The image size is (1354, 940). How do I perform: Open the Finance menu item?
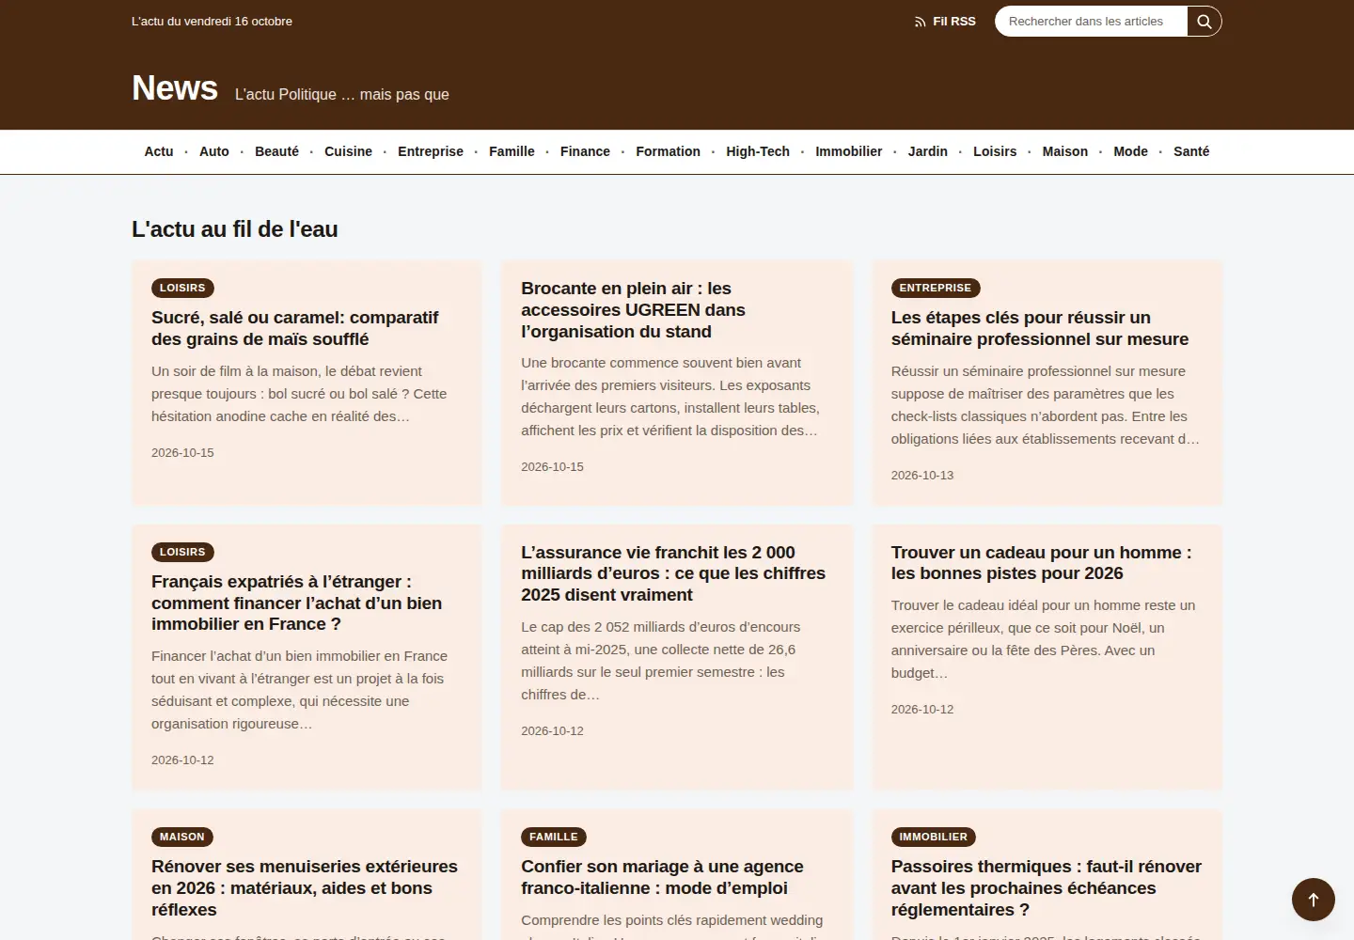pyautogui.click(x=585, y=151)
